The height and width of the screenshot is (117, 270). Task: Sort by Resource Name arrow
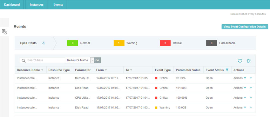click(x=42, y=70)
